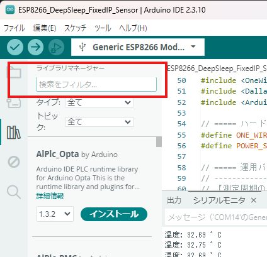Click line number 53 in editor
267x257 pixels.
181,113
